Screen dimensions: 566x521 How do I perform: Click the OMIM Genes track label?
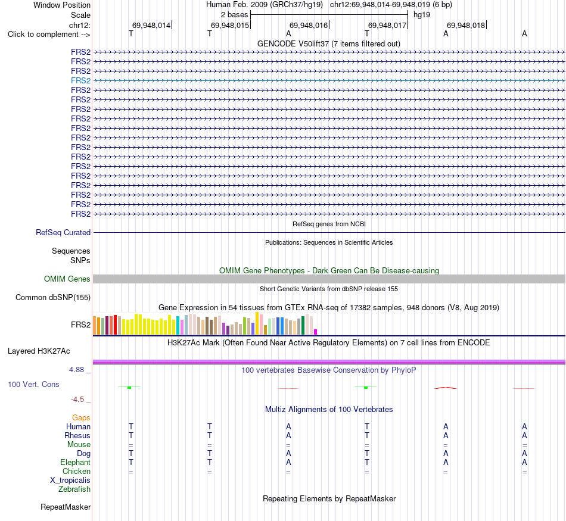pos(67,279)
